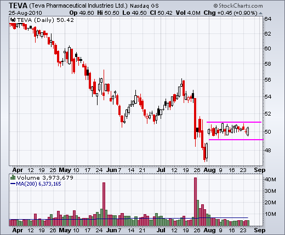Open the StockCharts.com copyright label
The width and height of the screenshot is (285, 235).
238,6
